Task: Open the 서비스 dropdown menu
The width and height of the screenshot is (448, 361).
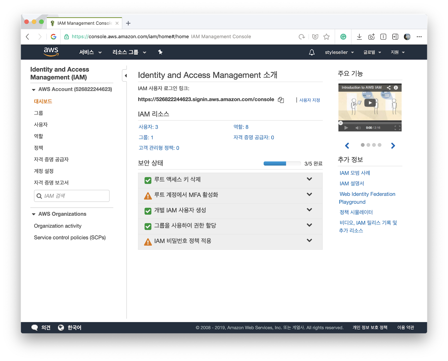Action: click(x=90, y=52)
